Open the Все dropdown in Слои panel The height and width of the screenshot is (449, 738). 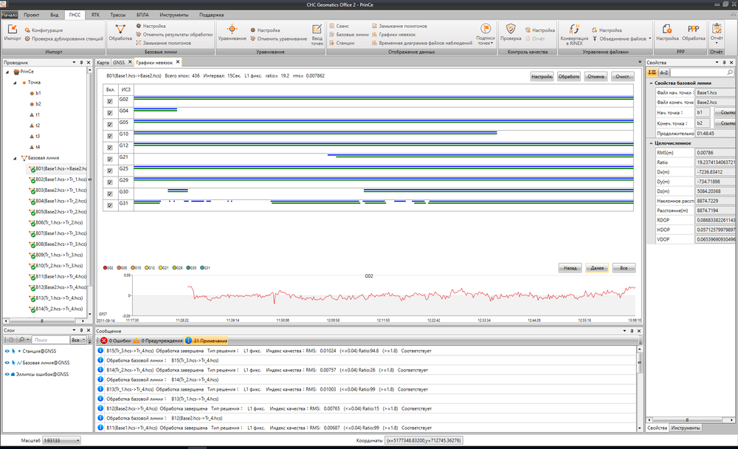[x=78, y=340]
